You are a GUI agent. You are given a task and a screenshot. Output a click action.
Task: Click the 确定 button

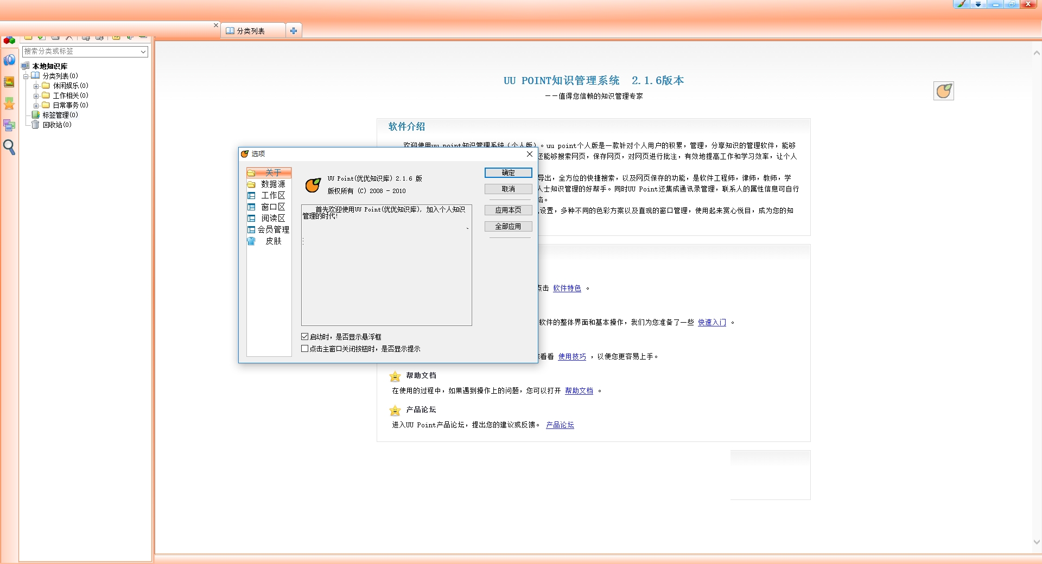pos(509,172)
